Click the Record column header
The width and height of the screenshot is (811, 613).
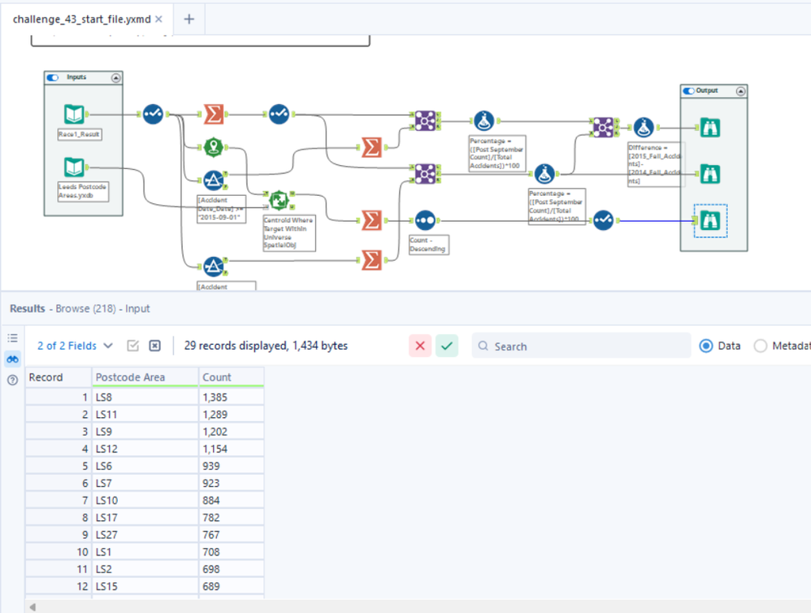tap(59, 377)
